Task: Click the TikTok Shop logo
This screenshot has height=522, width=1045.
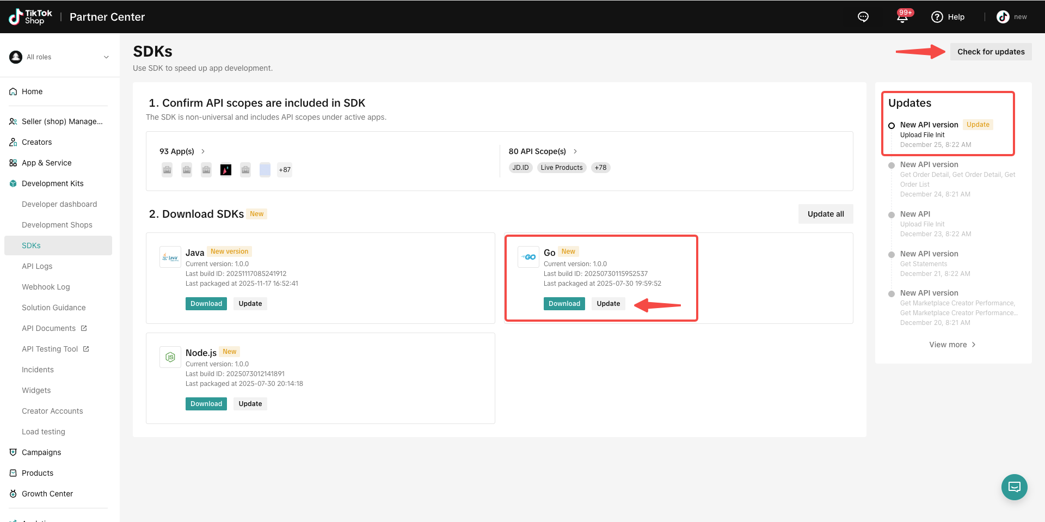Action: [x=30, y=17]
